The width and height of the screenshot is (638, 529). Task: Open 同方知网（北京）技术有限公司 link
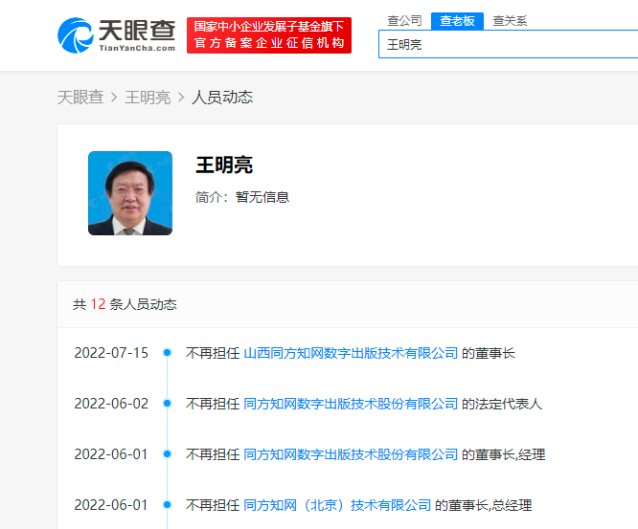[337, 505]
